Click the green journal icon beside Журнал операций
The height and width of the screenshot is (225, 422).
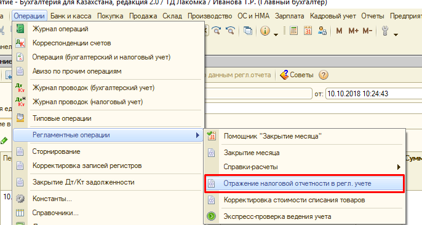(x=20, y=29)
